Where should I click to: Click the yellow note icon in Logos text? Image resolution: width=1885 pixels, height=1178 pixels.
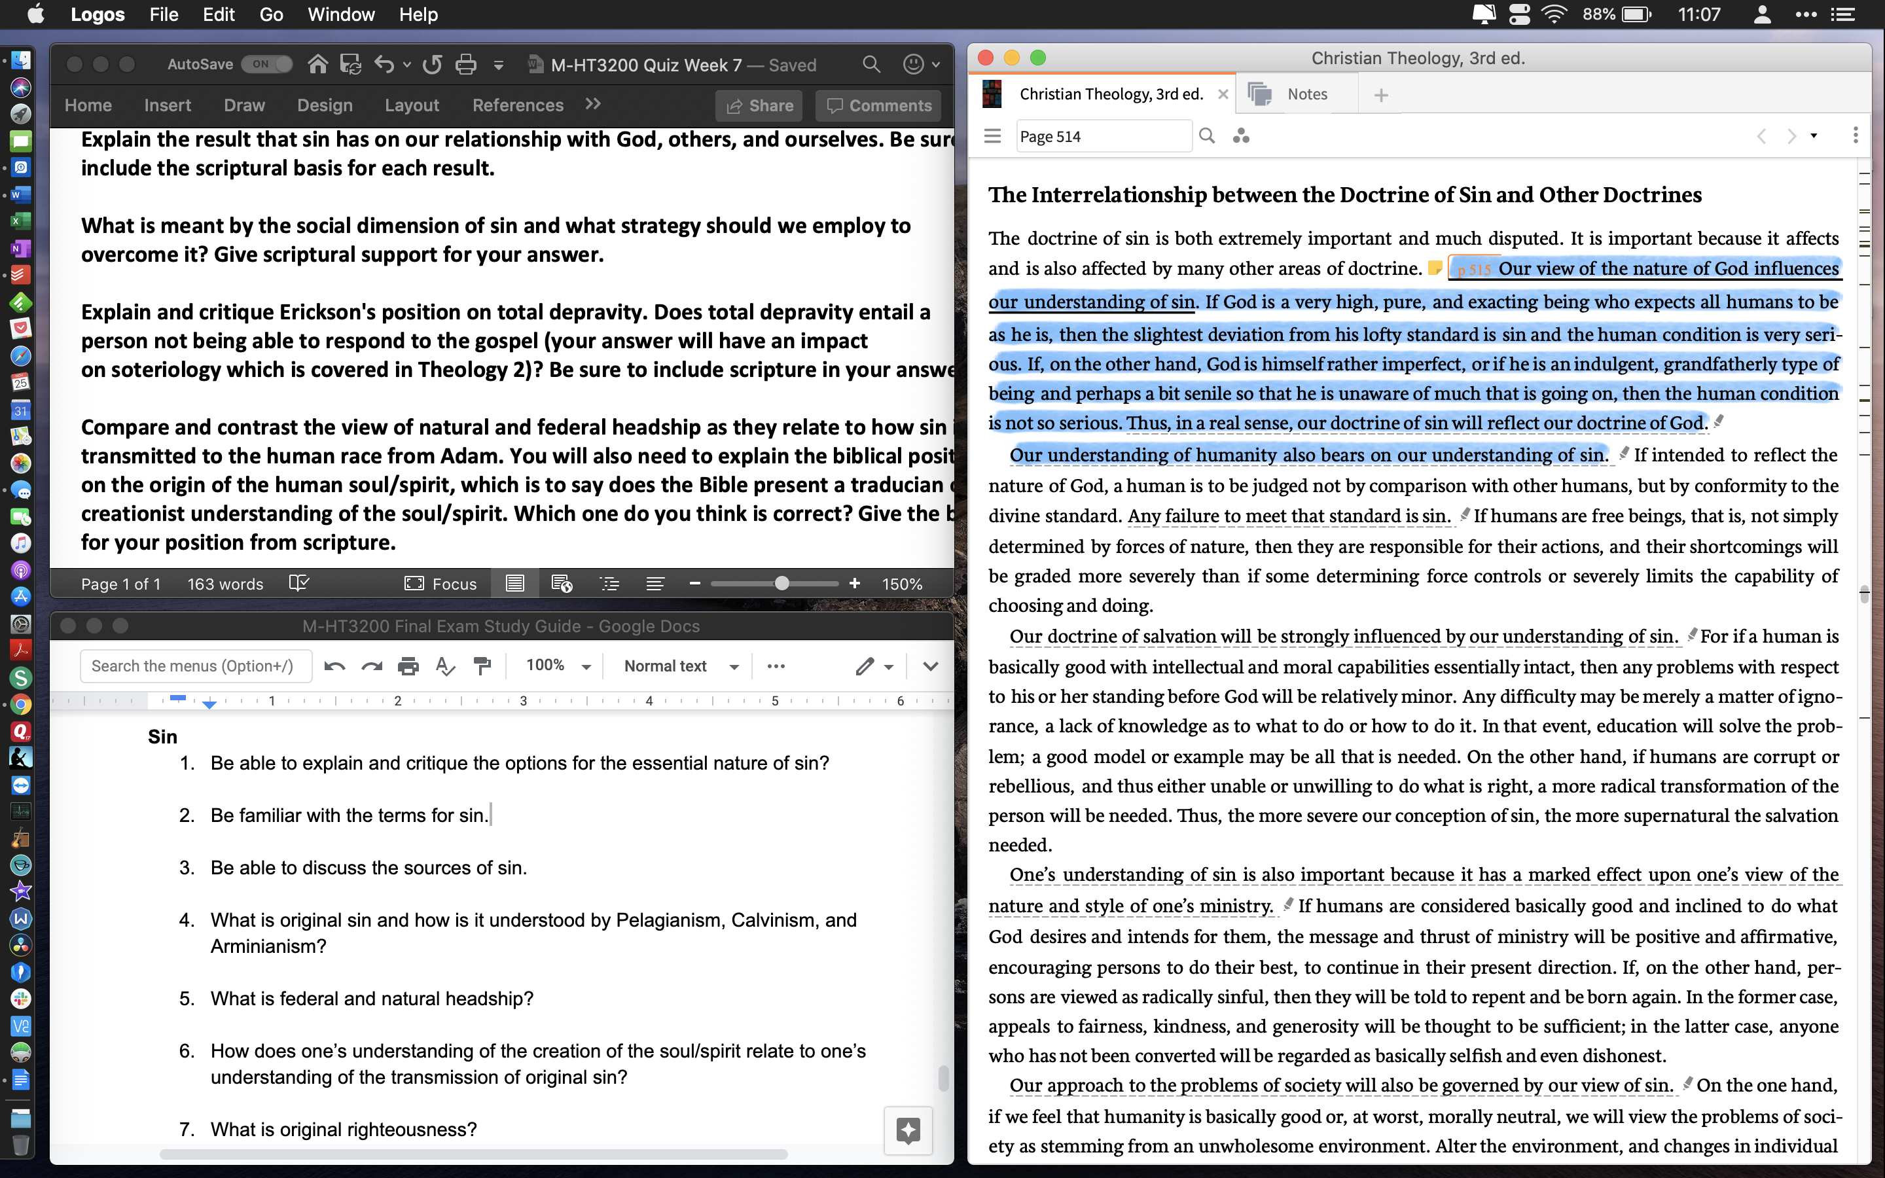pos(1434,268)
